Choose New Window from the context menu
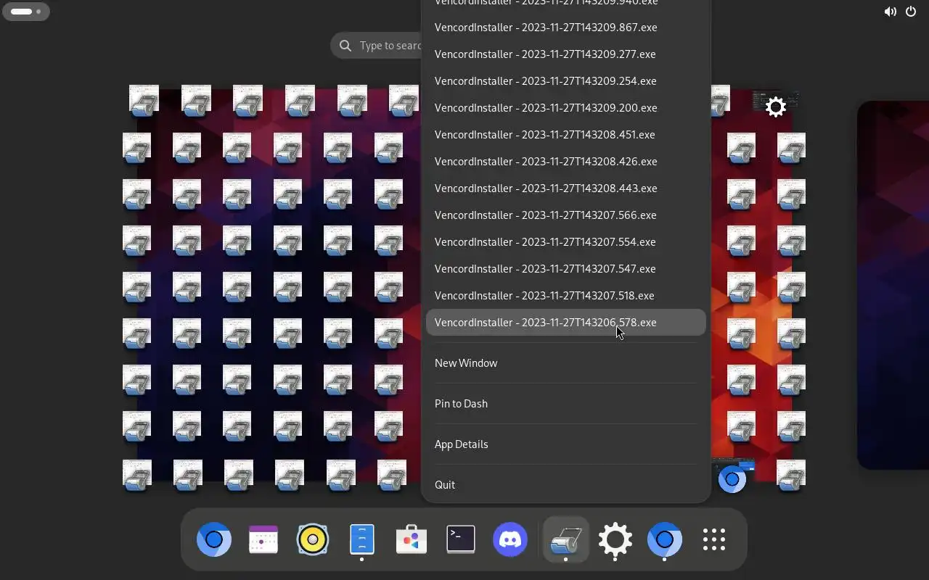929x580 pixels. [565, 363]
